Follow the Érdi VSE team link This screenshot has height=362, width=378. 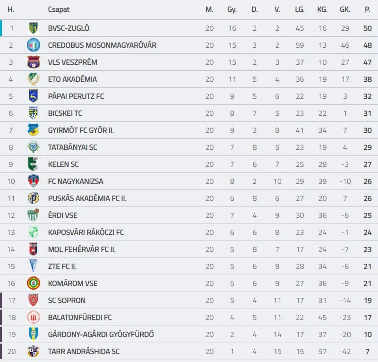click(x=62, y=215)
